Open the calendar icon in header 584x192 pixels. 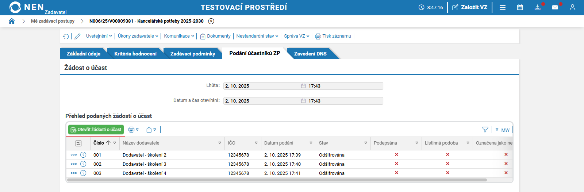pos(520,7)
